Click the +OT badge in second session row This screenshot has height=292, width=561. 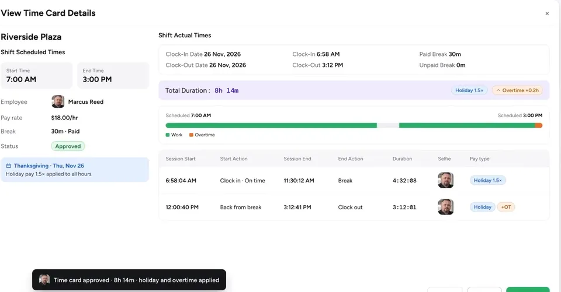pyautogui.click(x=506, y=207)
